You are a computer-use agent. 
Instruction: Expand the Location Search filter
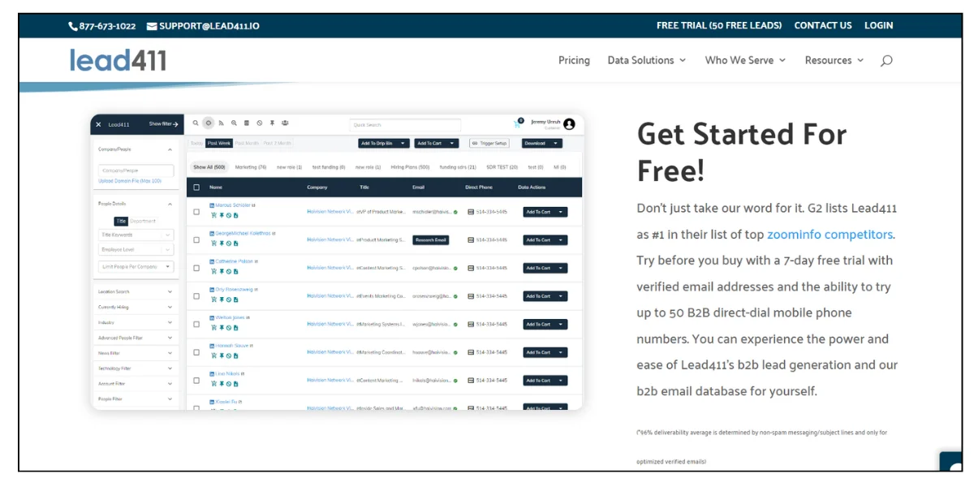point(135,291)
